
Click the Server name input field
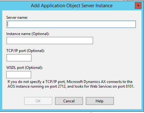tap(71, 24)
